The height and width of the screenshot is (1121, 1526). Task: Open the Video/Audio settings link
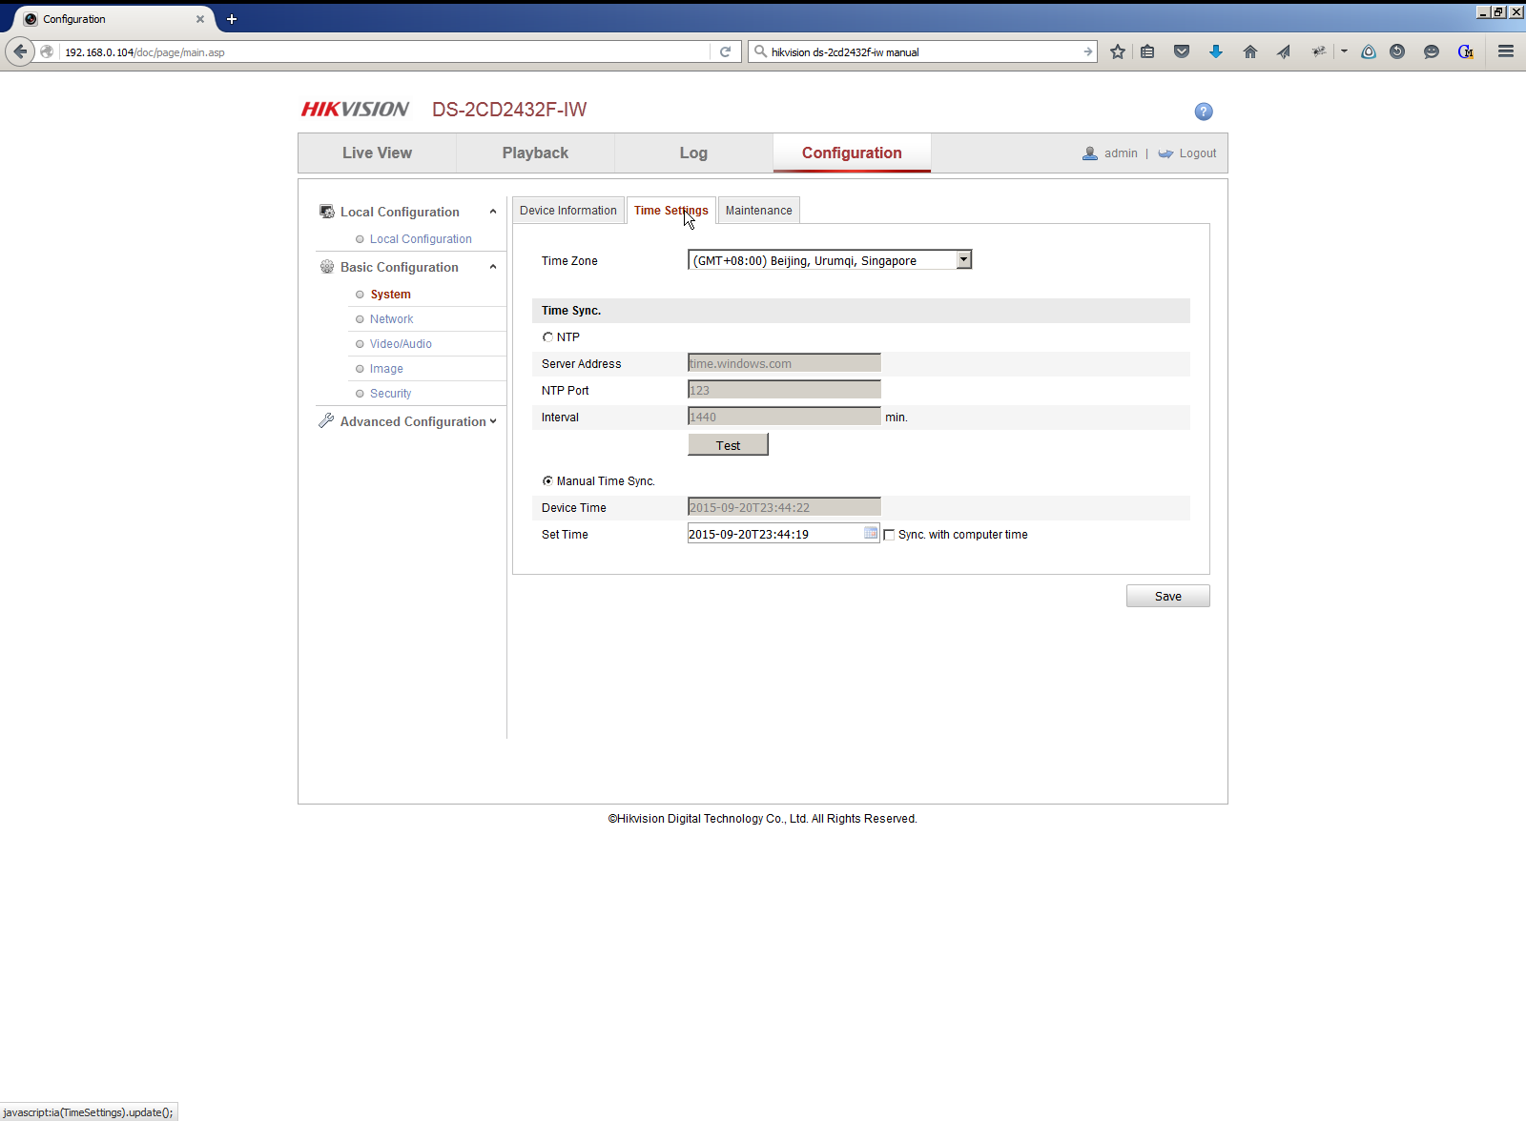(x=401, y=344)
